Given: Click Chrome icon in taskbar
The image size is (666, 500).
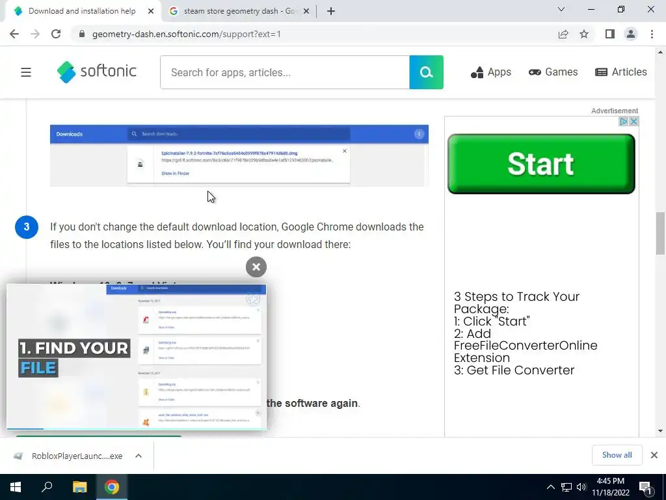Looking at the screenshot, I should (x=112, y=487).
